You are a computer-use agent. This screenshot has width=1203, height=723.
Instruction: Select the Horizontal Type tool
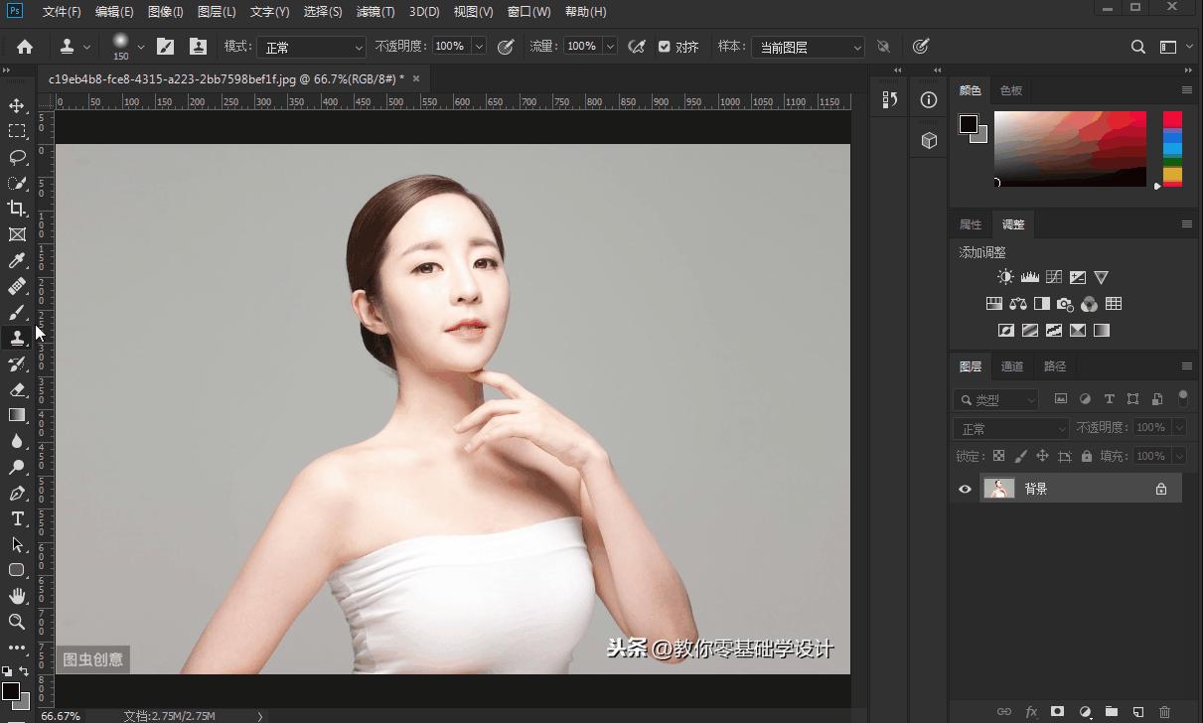[17, 518]
